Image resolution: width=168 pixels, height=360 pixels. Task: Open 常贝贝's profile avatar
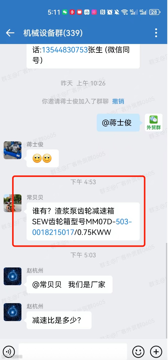pyautogui.click(x=13, y=203)
